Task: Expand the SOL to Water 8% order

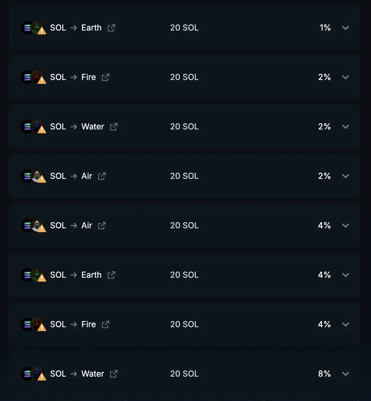Action: tap(346, 374)
